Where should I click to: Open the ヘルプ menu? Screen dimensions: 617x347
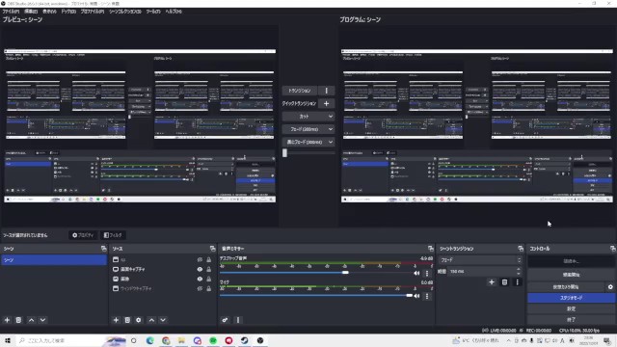pos(174,12)
